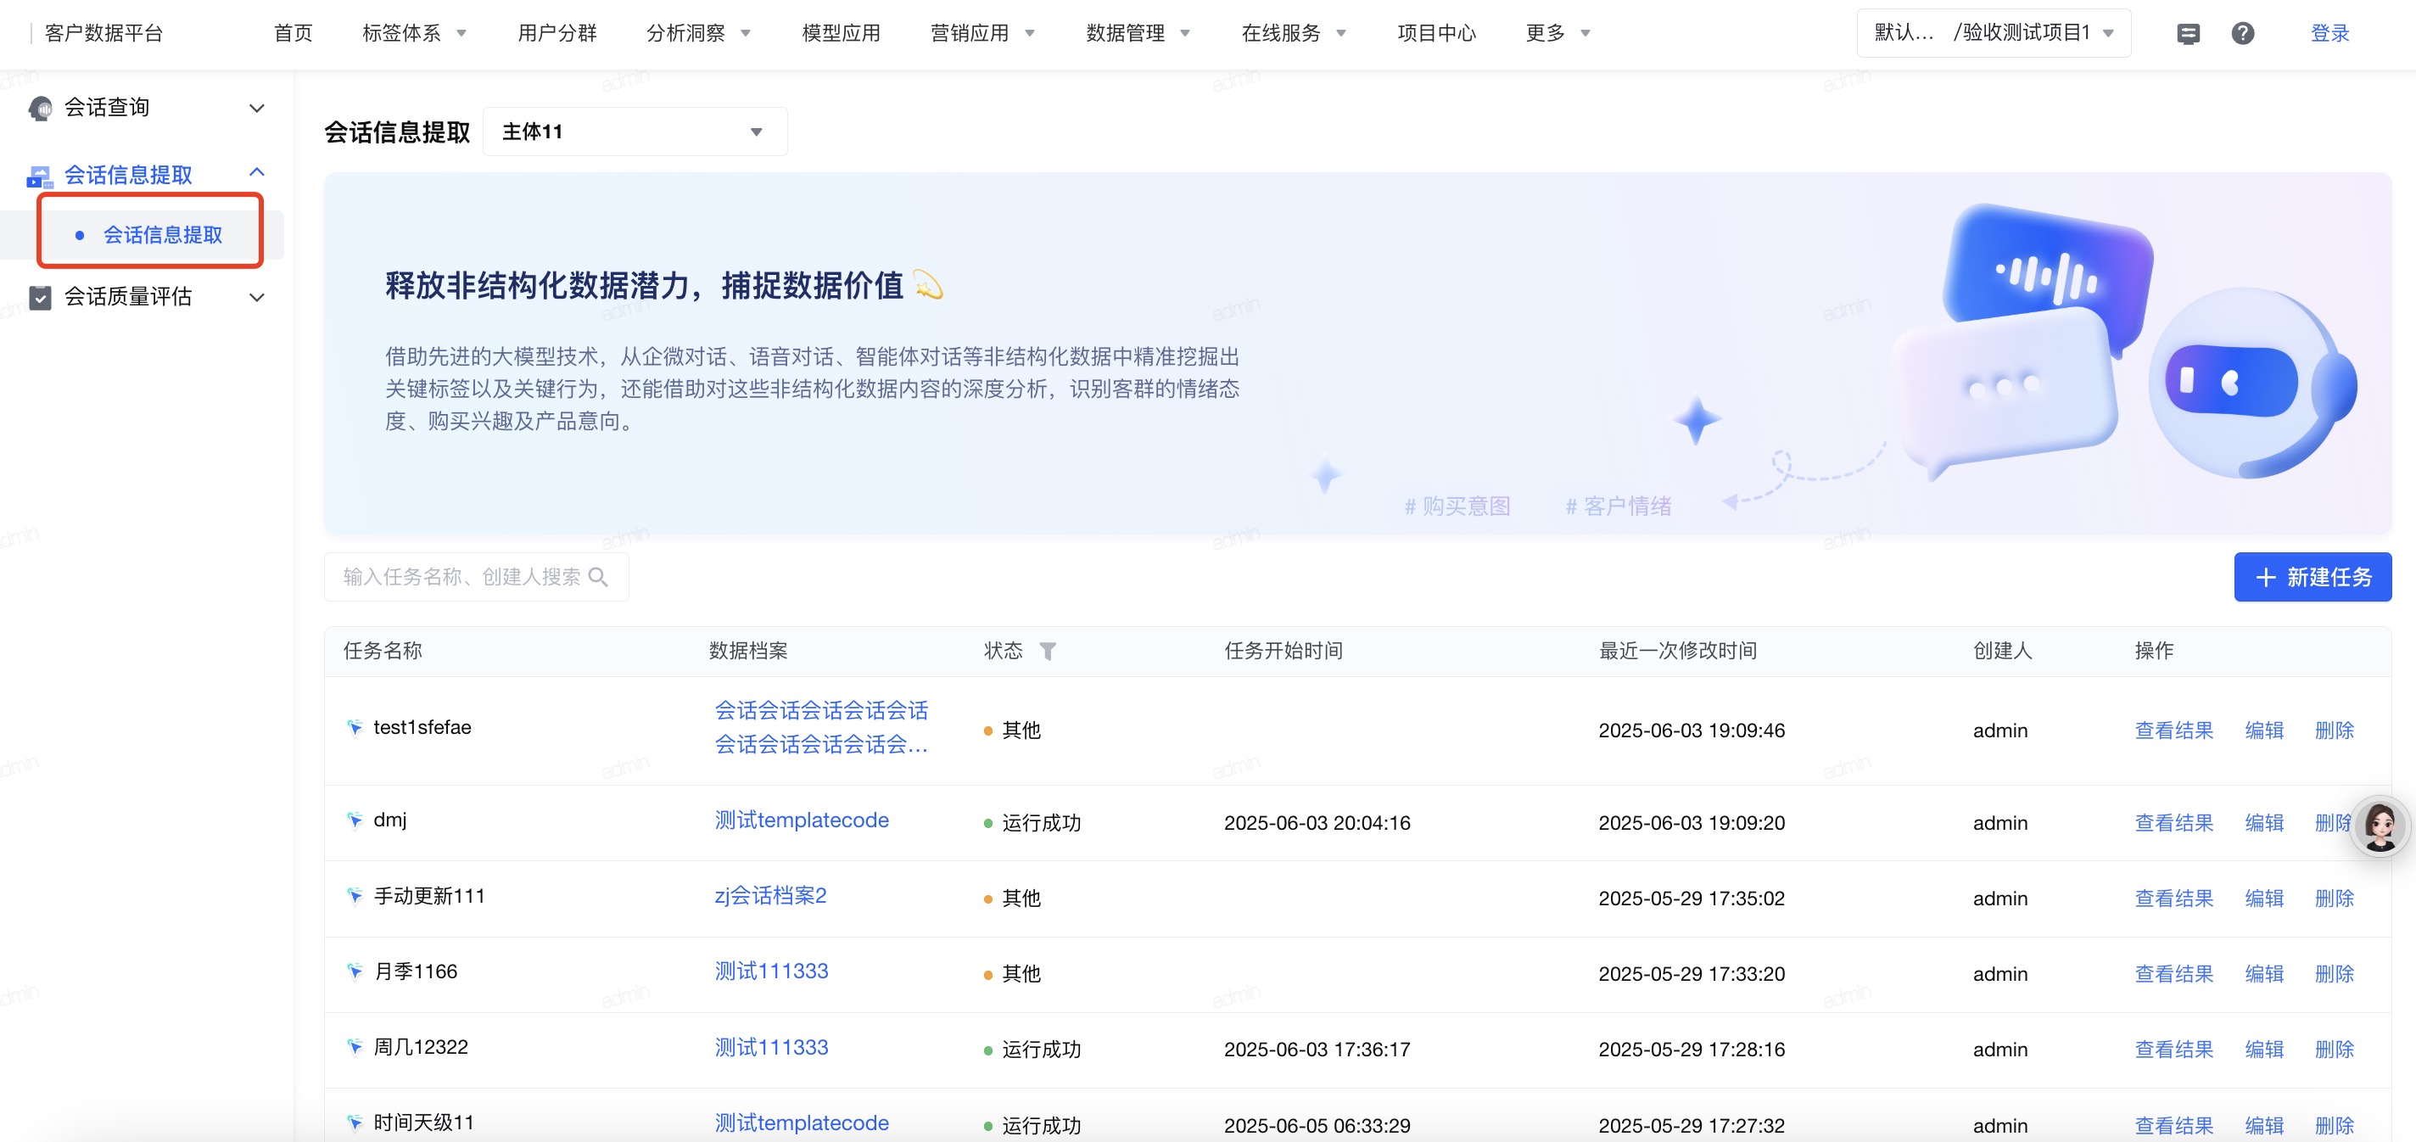Image resolution: width=2416 pixels, height=1142 pixels.
Task: Open the floating assistant avatar
Action: (x=2380, y=826)
